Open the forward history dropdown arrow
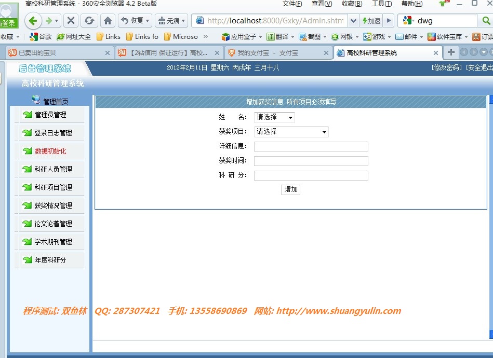 [57, 21]
